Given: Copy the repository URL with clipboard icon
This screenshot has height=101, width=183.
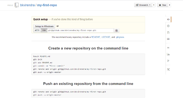Looking at the screenshot, I should (117, 30).
